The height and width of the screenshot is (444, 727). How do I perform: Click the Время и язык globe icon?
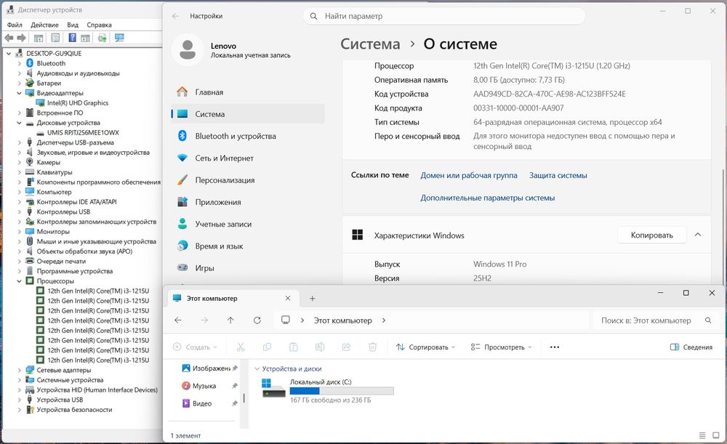(x=182, y=246)
